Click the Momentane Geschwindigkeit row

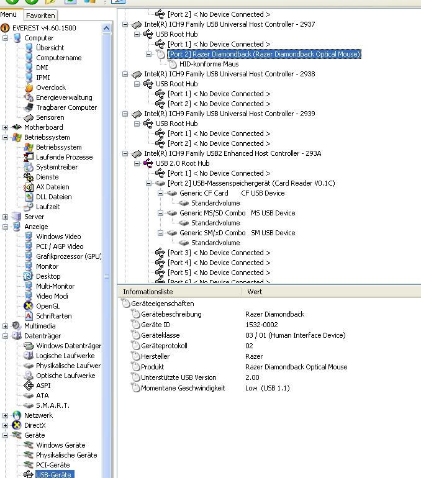(269, 388)
